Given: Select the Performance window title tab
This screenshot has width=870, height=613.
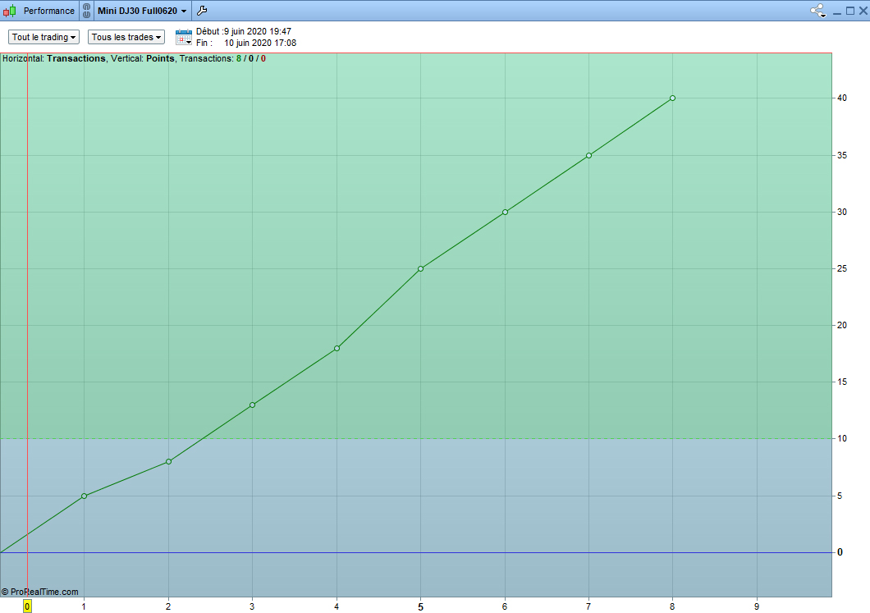Looking at the screenshot, I should pyautogui.click(x=48, y=11).
